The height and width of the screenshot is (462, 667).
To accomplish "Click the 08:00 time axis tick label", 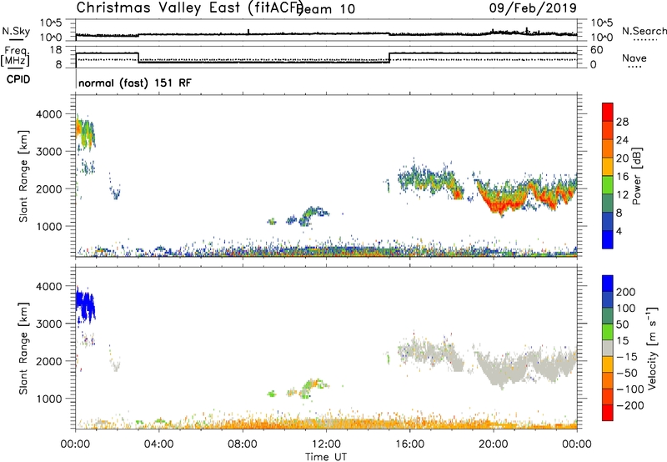I will (243, 444).
